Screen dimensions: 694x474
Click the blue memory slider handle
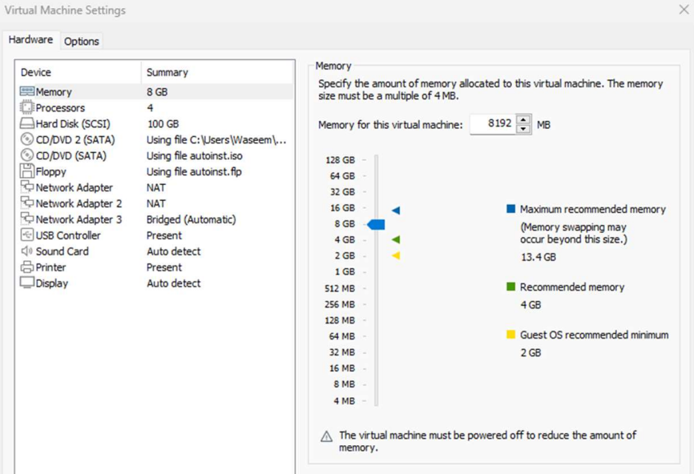point(376,224)
